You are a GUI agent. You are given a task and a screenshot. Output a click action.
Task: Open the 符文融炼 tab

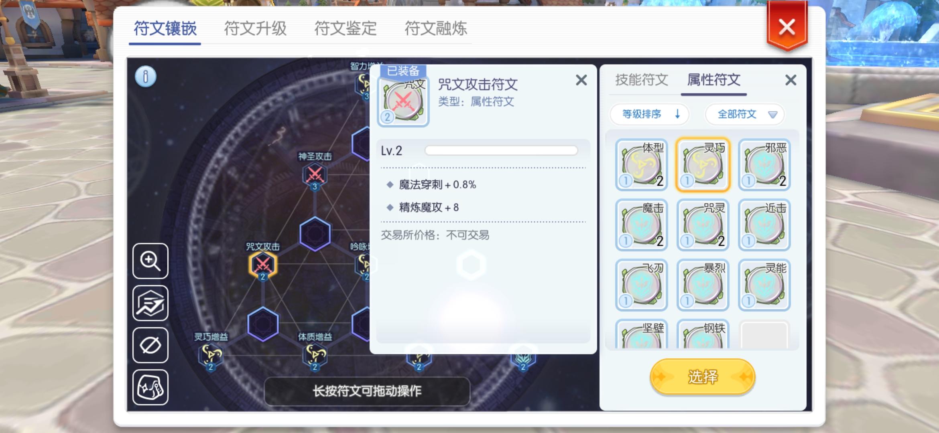[x=436, y=28]
